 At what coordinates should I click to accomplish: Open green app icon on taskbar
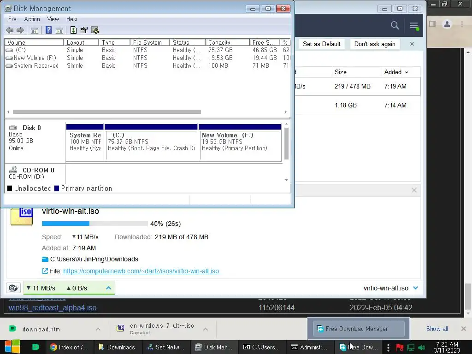pyautogui.click(x=35, y=347)
